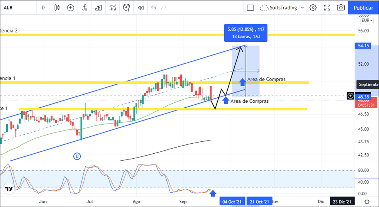Start bar replay mode
The width and height of the screenshot is (379, 207).
pyautogui.click(x=141, y=7)
